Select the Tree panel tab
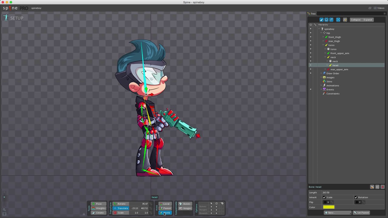388x218 pixels. tap(312, 14)
